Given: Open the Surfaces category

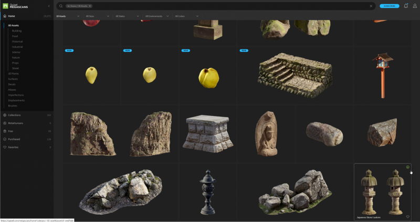Looking at the screenshot, I should pyautogui.click(x=13, y=79).
